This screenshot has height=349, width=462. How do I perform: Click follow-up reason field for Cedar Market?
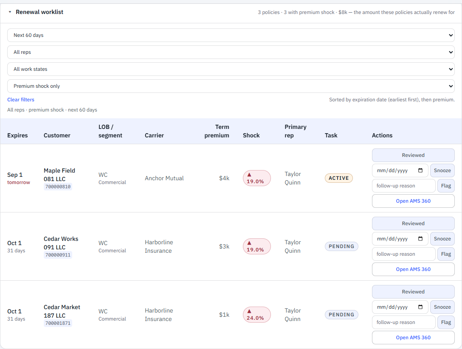click(x=404, y=322)
